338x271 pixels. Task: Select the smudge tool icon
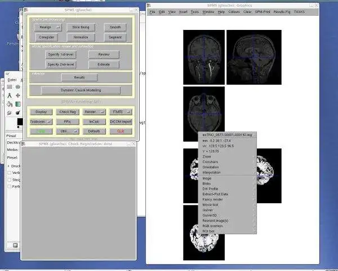click(x=9, y=112)
